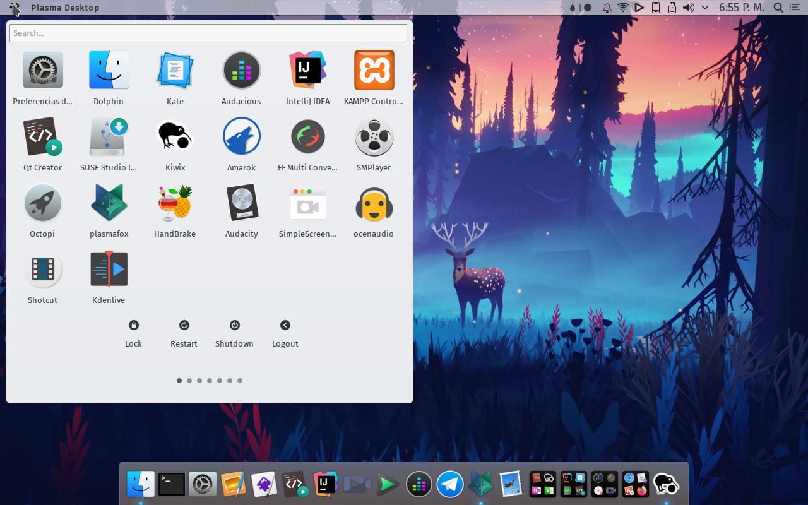Screen dimensions: 808x505
Task: Launch Kiwix from the dock
Action: [667, 484]
